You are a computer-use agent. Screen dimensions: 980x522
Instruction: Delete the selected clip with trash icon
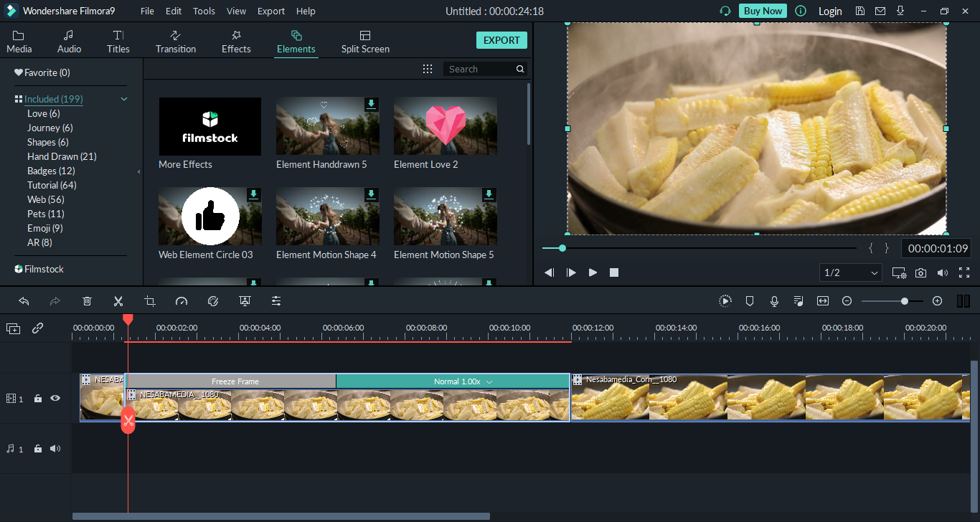(87, 301)
